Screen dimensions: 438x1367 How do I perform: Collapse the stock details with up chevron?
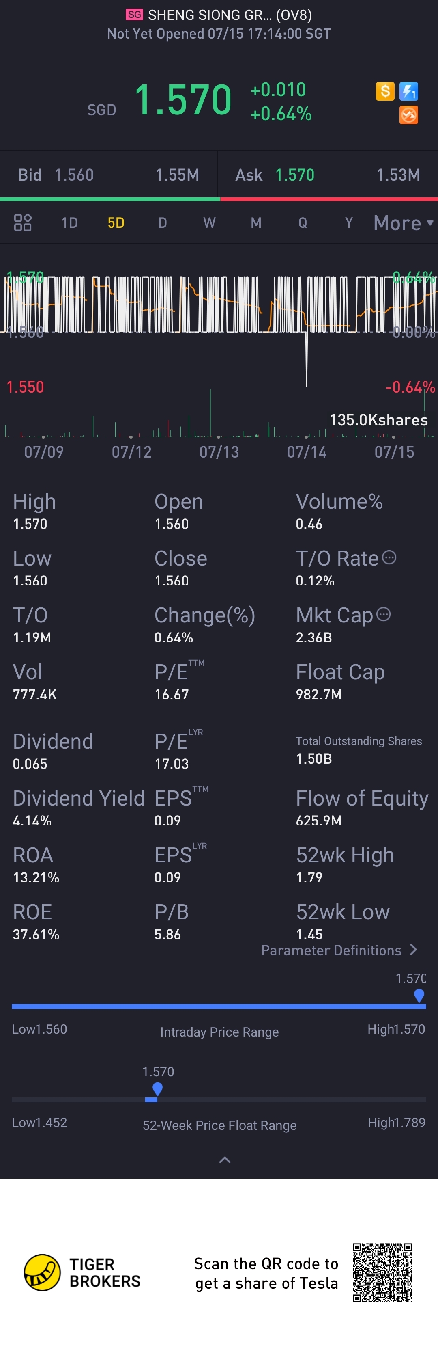[x=225, y=1160]
